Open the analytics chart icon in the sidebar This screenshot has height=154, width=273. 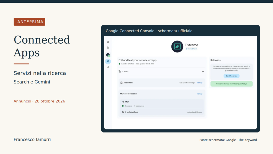[x=108, y=67]
